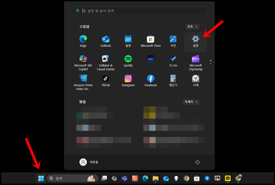Open Facebook pinned app

[151, 81]
